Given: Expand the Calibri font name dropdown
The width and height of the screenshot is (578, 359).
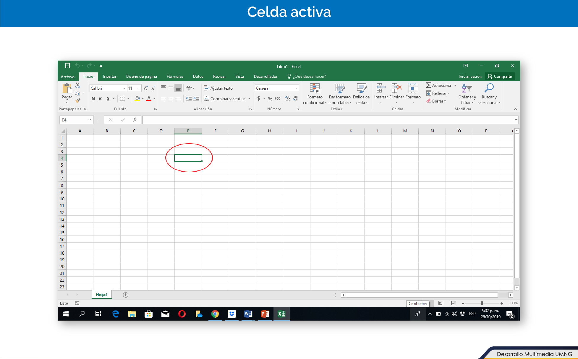Looking at the screenshot, I should tap(124, 88).
